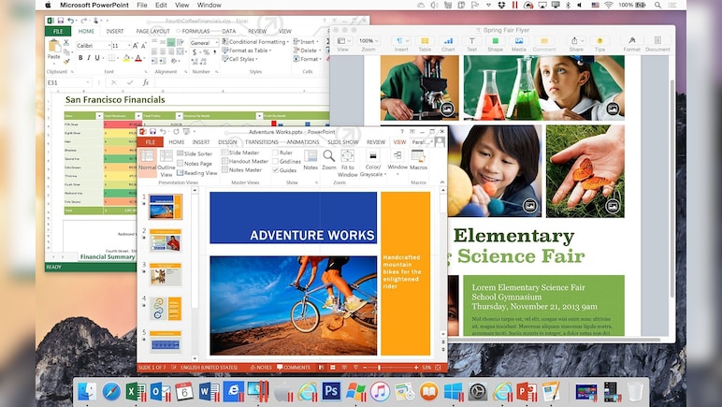Open Excel font color swatch
This screenshot has height=407, width=722.
(x=138, y=58)
